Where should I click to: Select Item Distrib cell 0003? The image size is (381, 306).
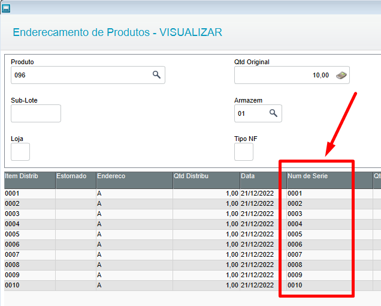(30, 214)
